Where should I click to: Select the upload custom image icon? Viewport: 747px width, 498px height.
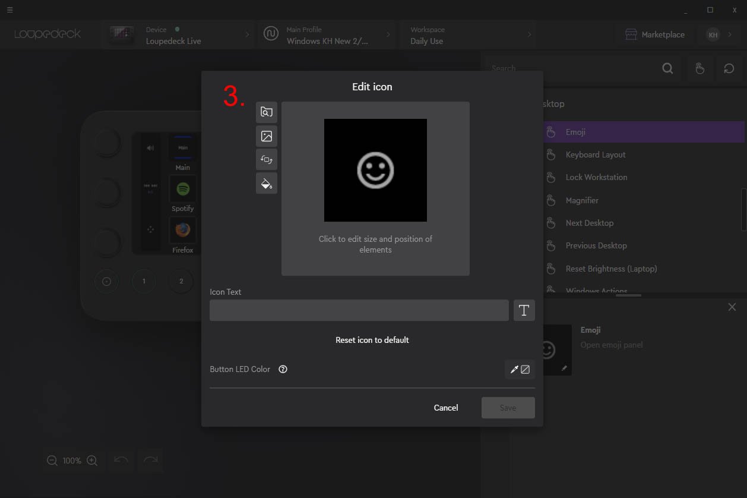point(266,135)
